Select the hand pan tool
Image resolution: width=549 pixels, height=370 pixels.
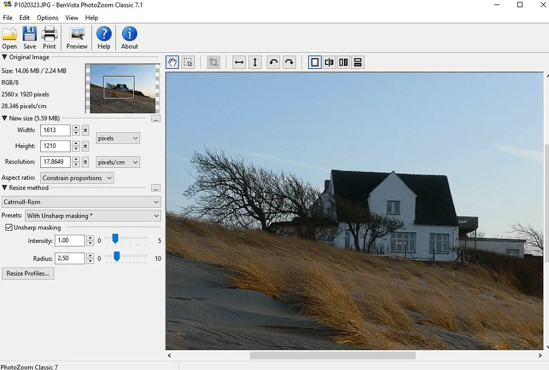point(173,62)
